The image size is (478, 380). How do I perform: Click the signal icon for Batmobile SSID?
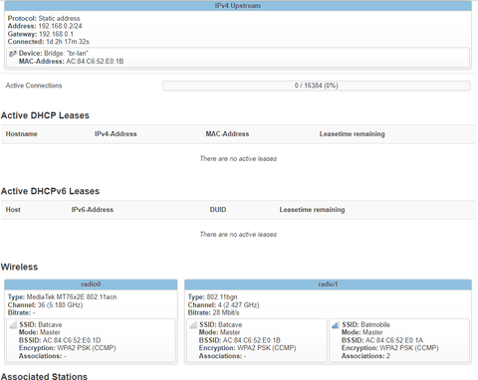click(336, 325)
